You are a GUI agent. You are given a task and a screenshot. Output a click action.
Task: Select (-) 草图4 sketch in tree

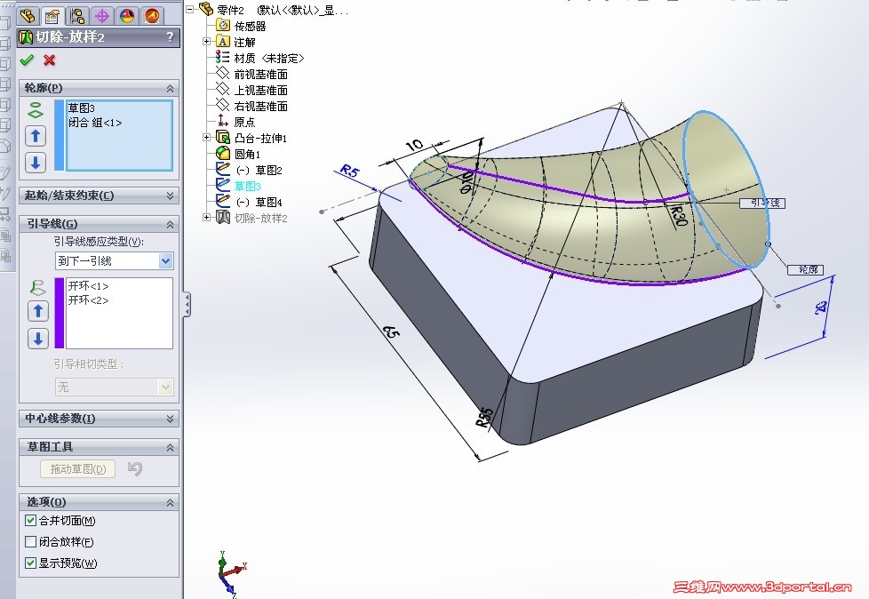259,203
